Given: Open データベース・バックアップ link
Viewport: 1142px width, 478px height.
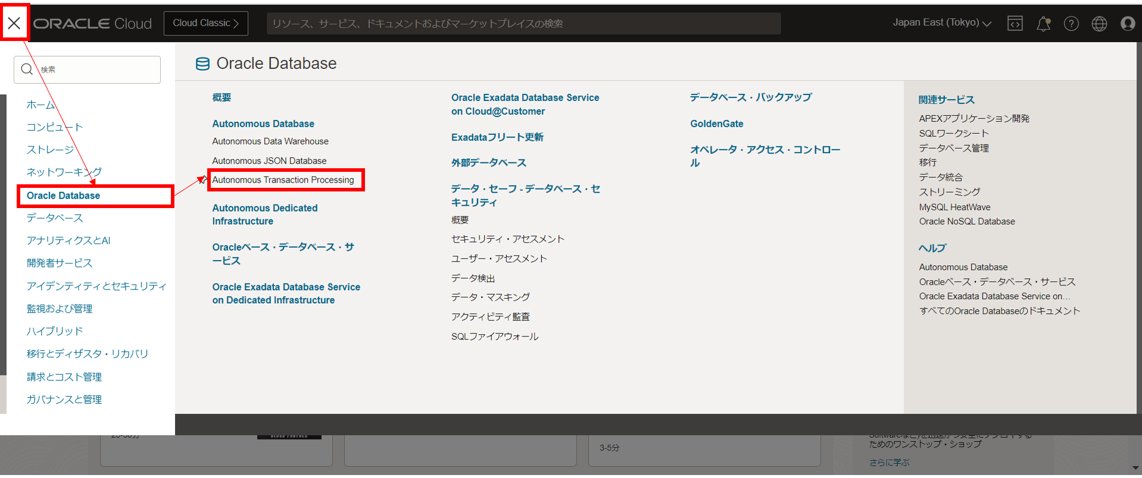Looking at the screenshot, I should point(751,98).
